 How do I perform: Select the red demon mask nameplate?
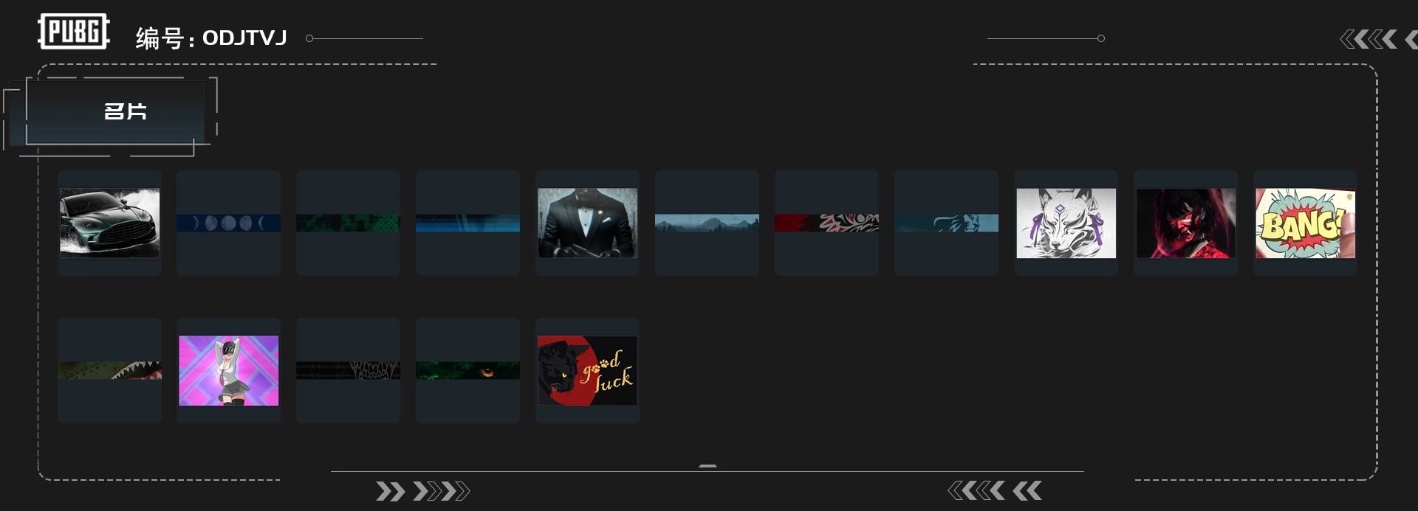coord(1185,223)
